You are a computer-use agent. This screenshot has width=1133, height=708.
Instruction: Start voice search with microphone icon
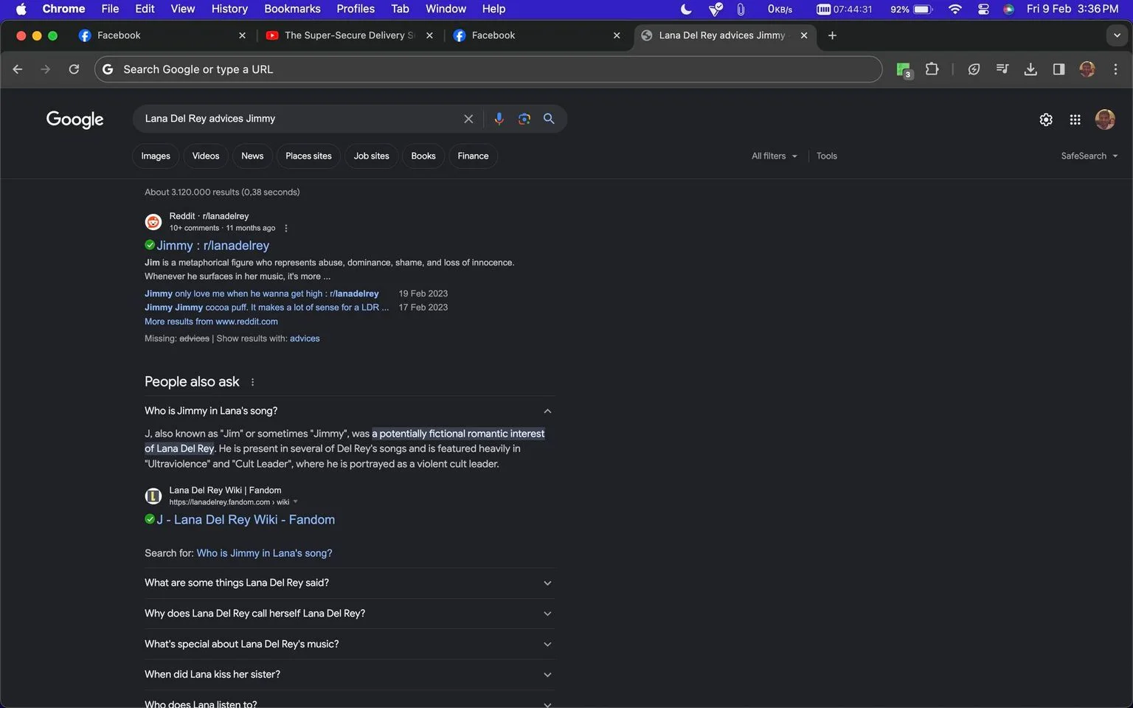click(499, 119)
